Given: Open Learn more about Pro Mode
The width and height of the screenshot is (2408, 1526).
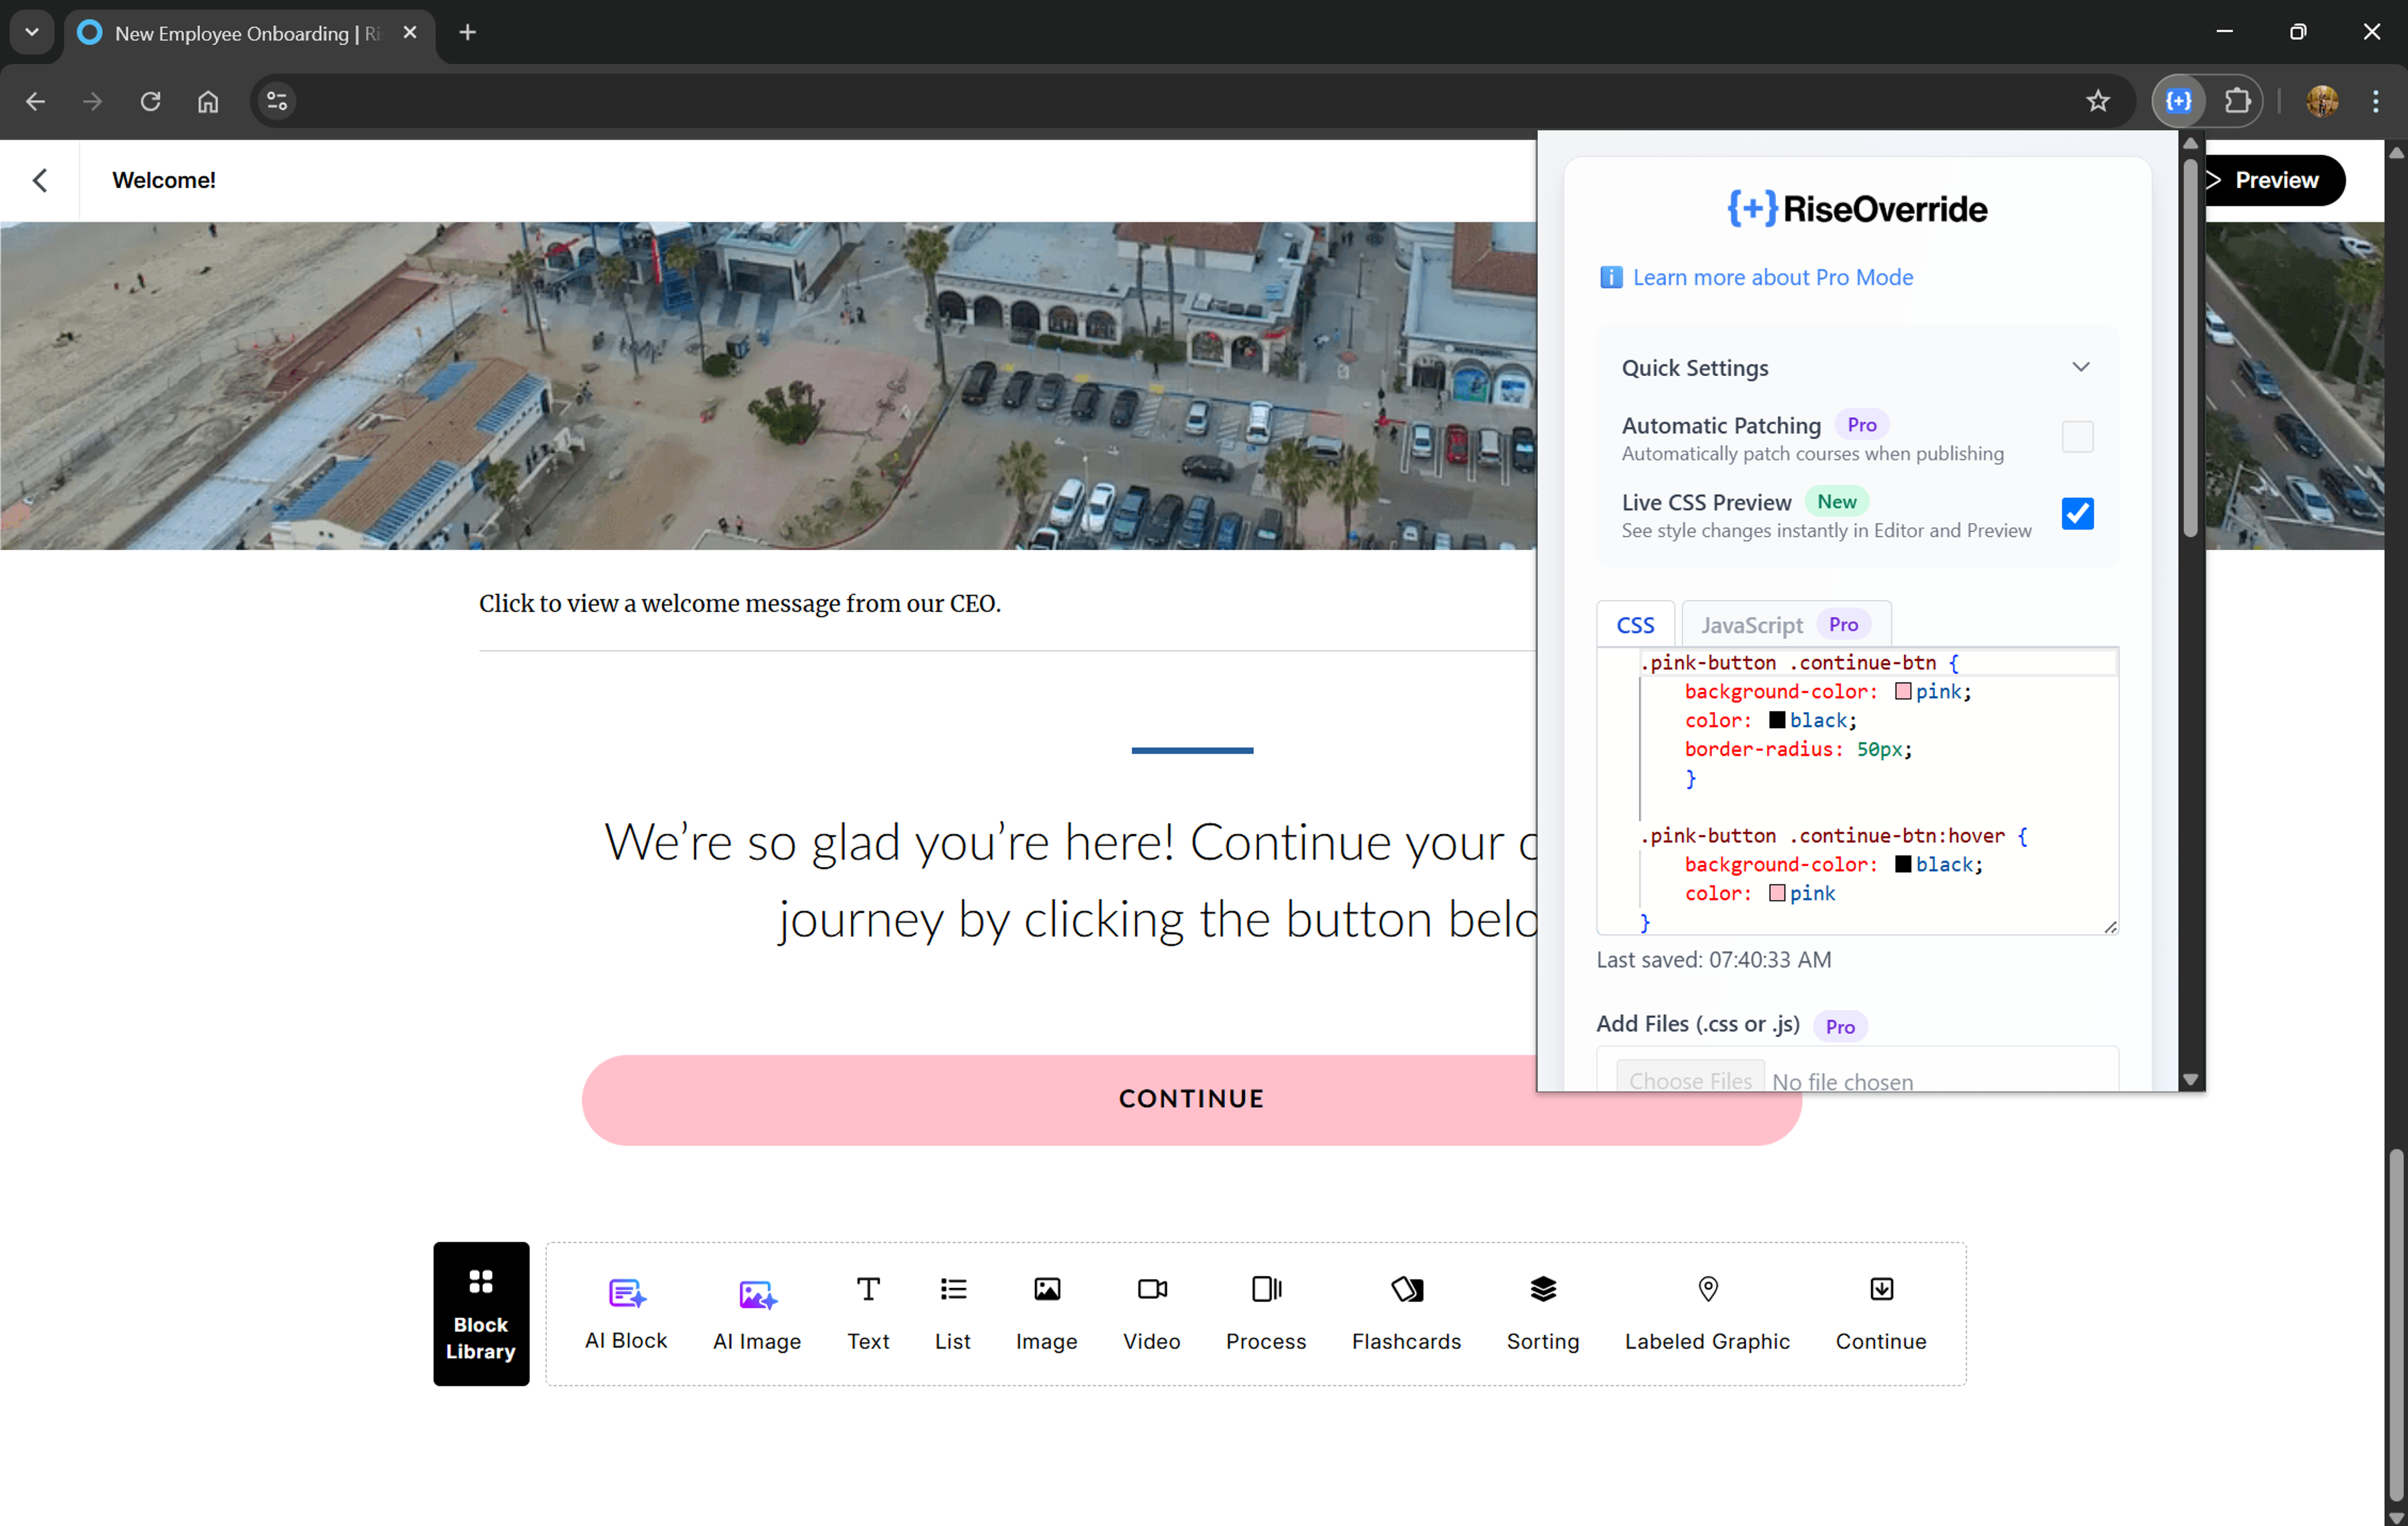Looking at the screenshot, I should (1772, 277).
